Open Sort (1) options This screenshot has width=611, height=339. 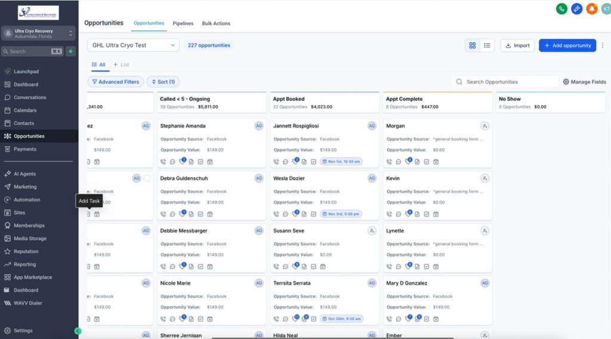(163, 82)
